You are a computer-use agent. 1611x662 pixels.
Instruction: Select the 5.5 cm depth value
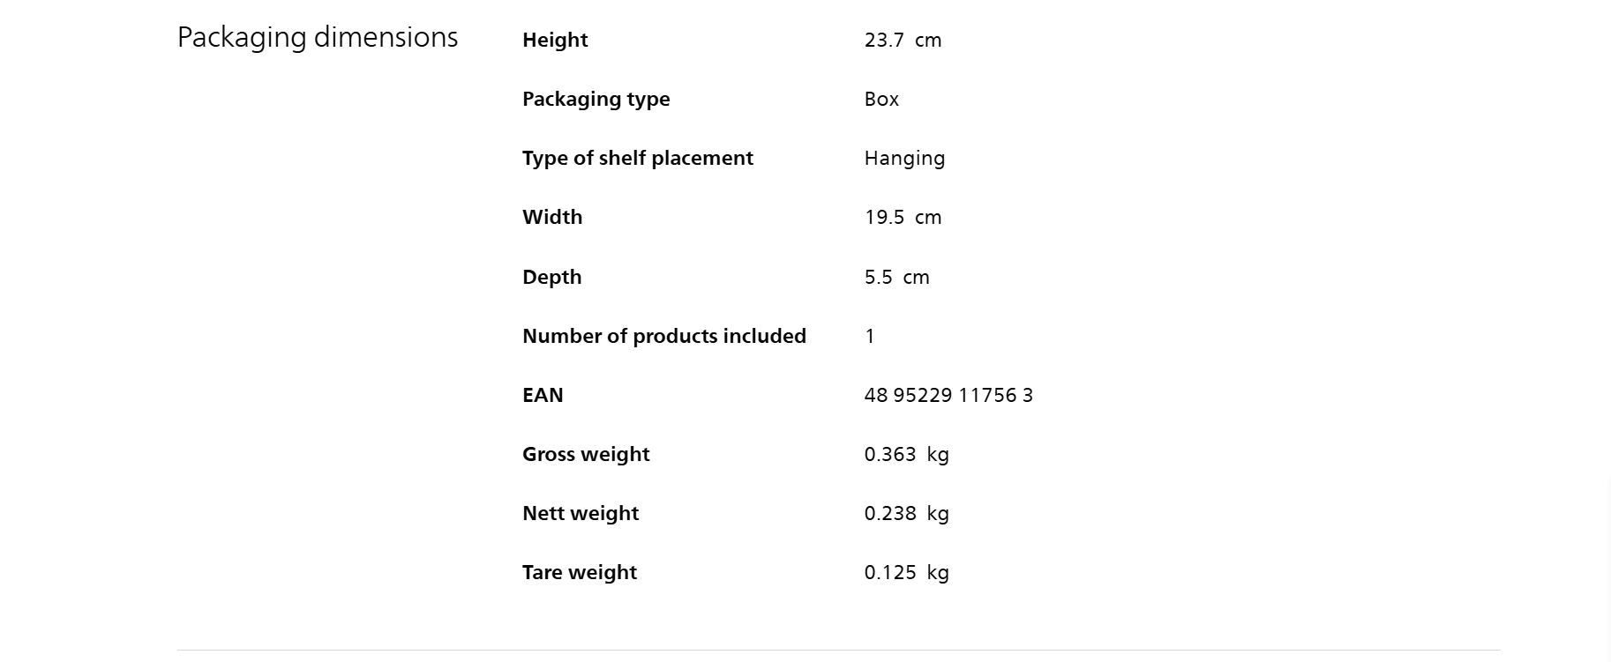point(896,278)
